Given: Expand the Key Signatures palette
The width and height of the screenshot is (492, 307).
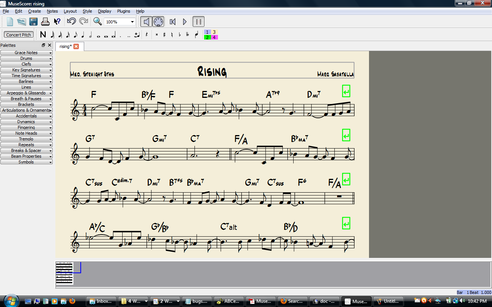Looking at the screenshot, I should [27, 69].
